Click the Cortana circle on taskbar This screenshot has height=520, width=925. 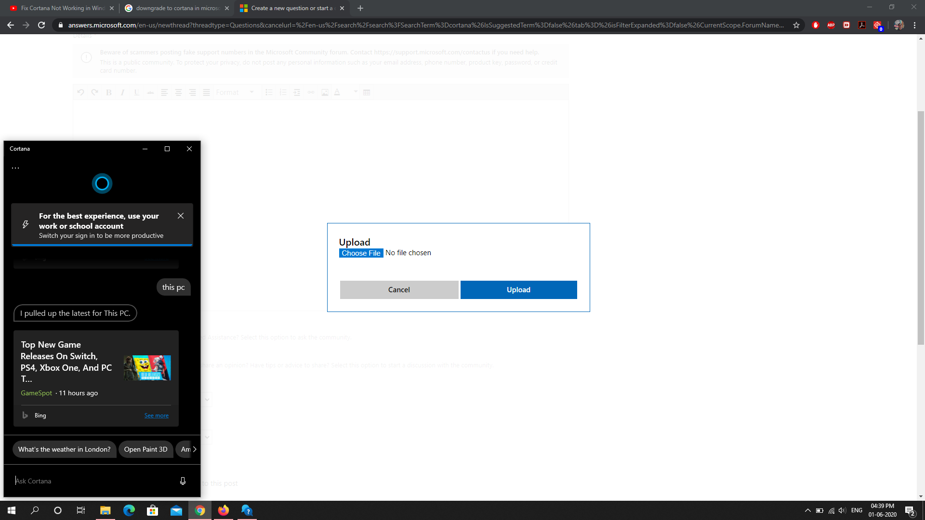58,510
